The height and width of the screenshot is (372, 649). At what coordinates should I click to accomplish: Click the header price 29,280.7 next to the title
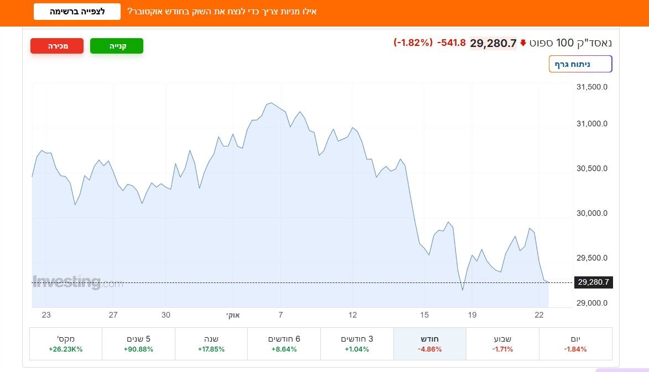[x=493, y=43]
